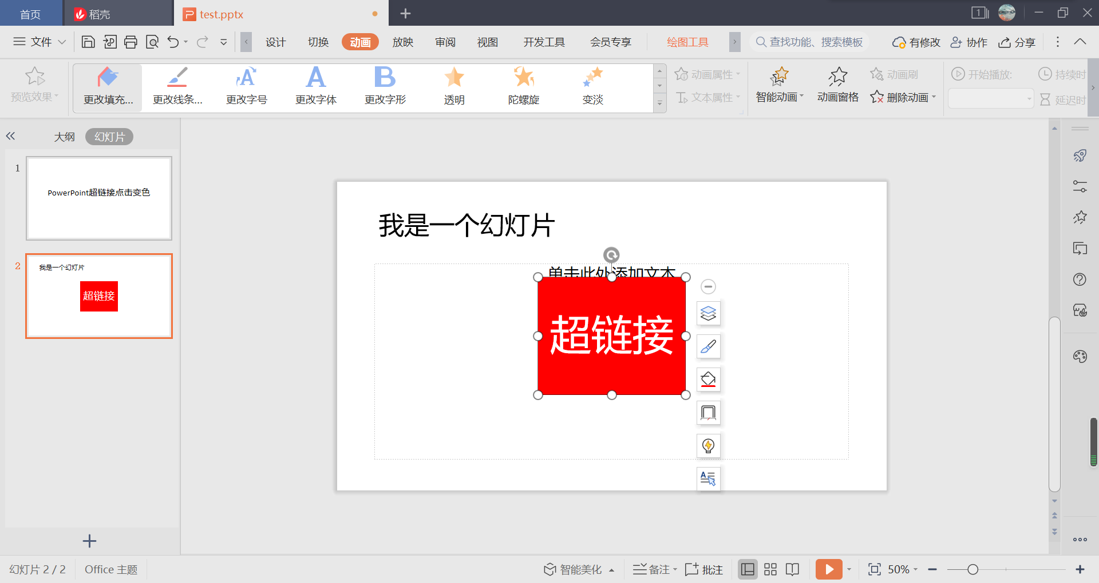This screenshot has width=1099, height=583.
Task: Open the 绘图工具 ribbon tab
Action: 687,42
